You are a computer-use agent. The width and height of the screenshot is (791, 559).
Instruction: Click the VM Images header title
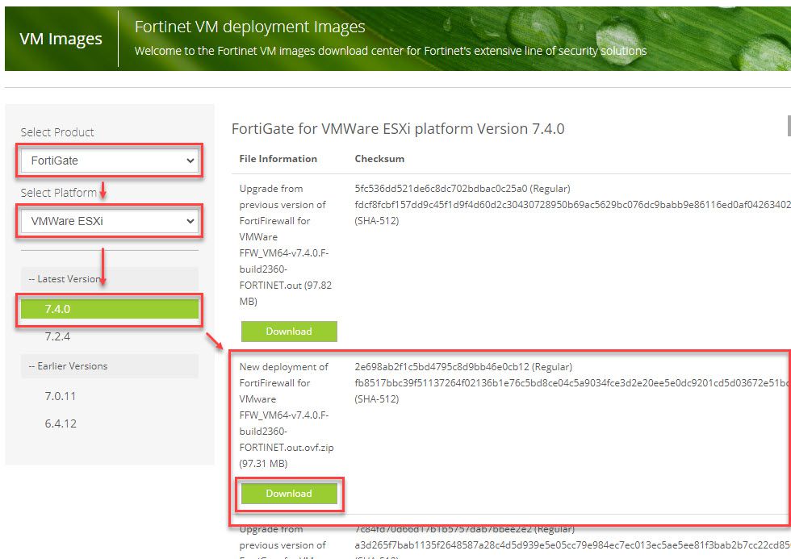[61, 39]
